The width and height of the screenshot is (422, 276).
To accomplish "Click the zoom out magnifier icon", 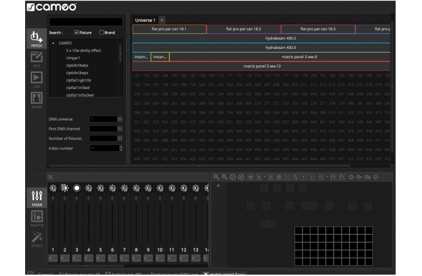I will coord(216,177).
